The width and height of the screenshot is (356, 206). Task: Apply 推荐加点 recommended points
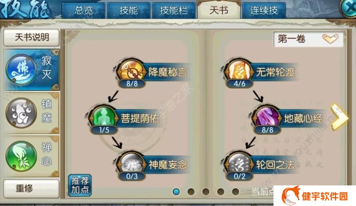tap(80, 185)
